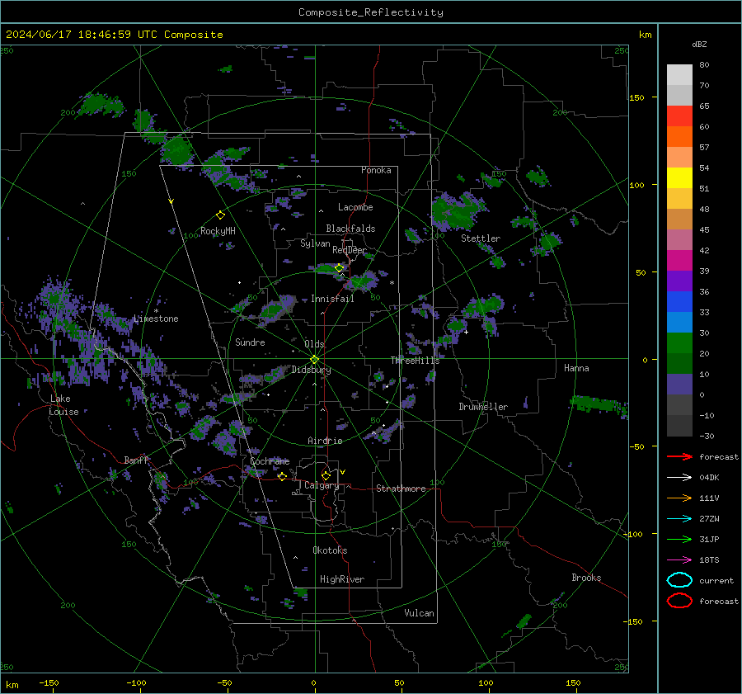Screen dimensions: 742x694
Task: Click the yellow 51-54 dBZ color swatch
Action: coord(679,178)
